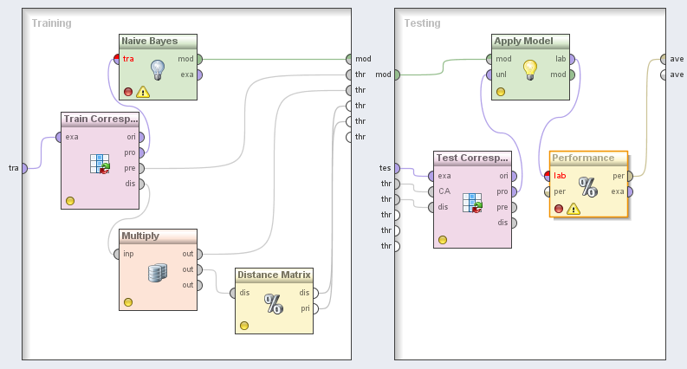Click the red status indicator on Naive Bayes
Viewport: 687px width, 369px height.
(x=128, y=91)
